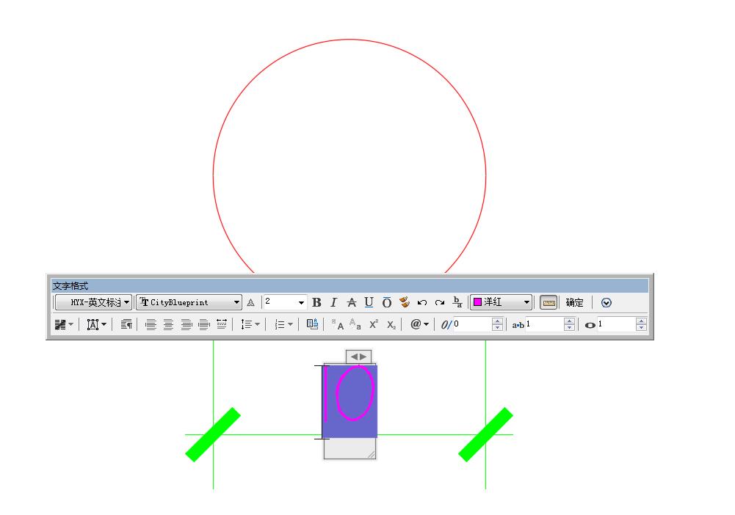Viewport: 735px width, 515px height.
Task: Open the Line Spacing dropdown
Action: pos(250,324)
